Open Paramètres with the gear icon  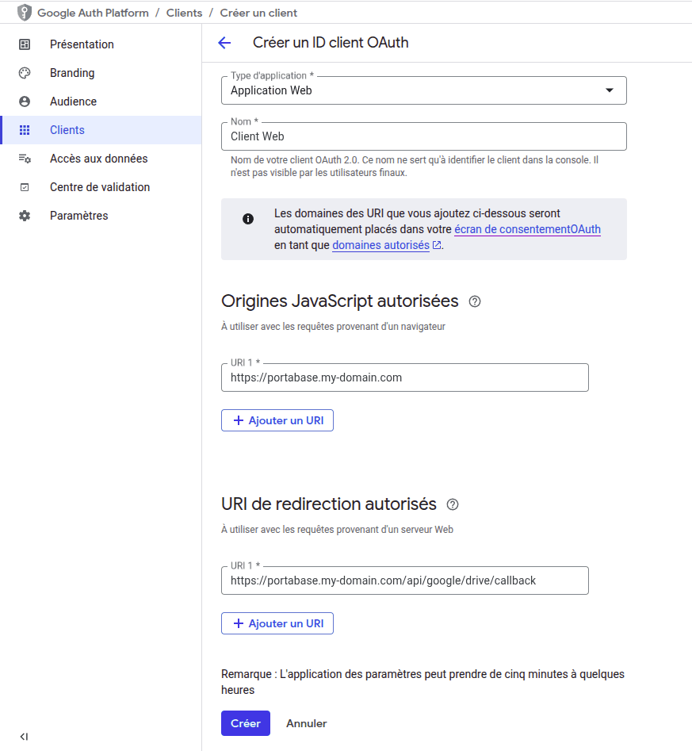click(x=25, y=215)
